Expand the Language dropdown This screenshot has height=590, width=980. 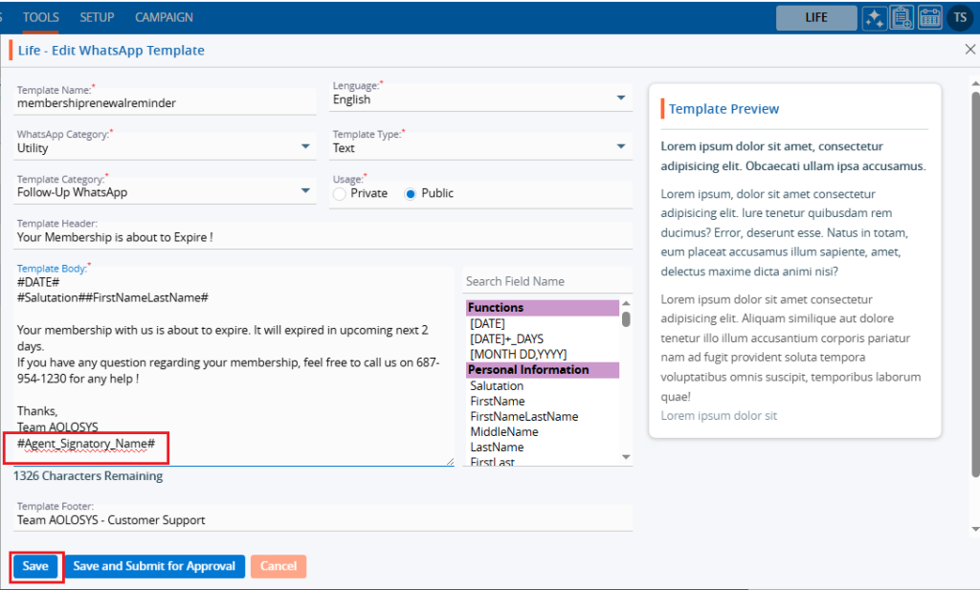(621, 98)
